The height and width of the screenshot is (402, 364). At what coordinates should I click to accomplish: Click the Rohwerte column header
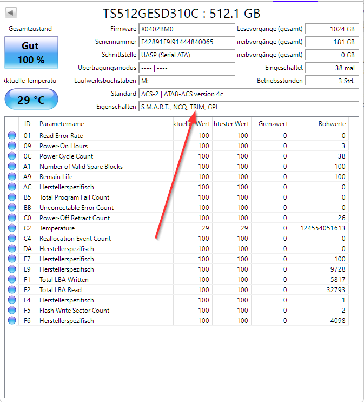(x=320, y=124)
